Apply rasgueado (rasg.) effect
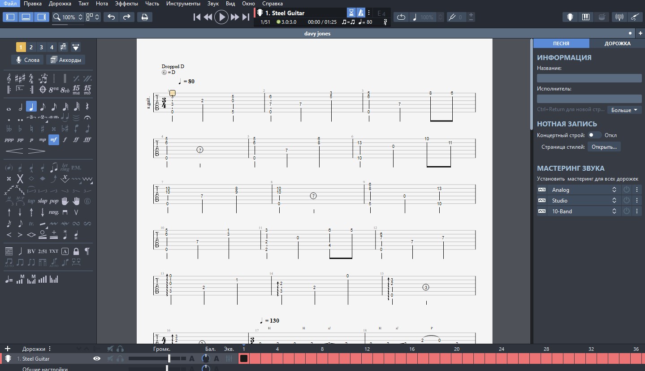Viewport: 645px width, 371px height. point(54,212)
